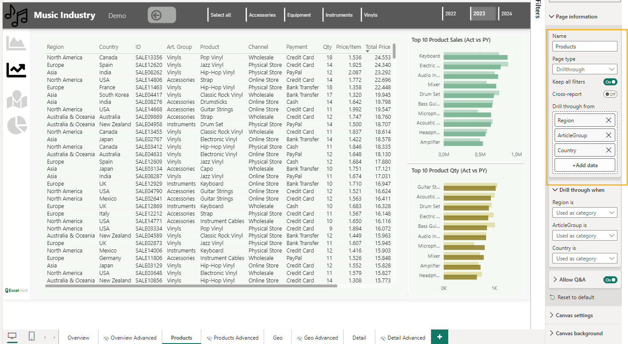Click the Price/Item column header
Screen dimensions: 628x344
point(348,47)
